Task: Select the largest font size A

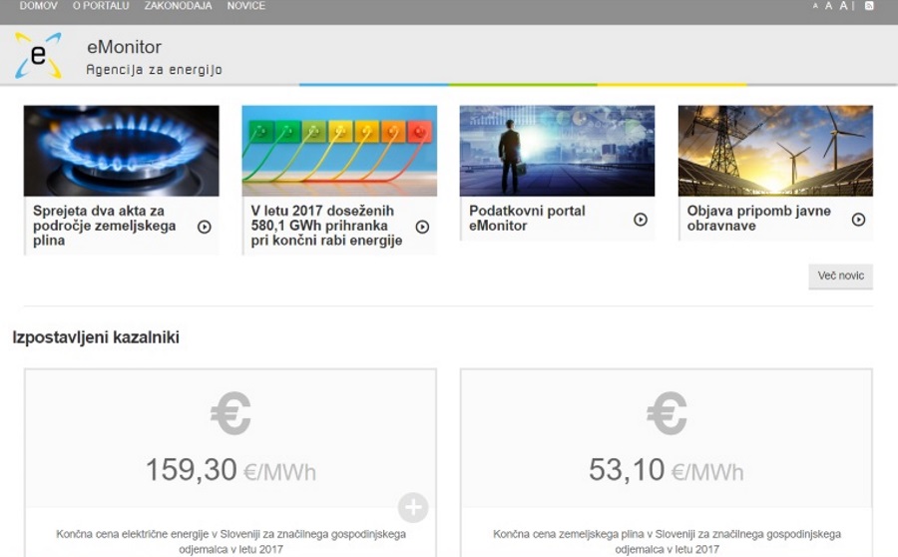Action: click(843, 6)
